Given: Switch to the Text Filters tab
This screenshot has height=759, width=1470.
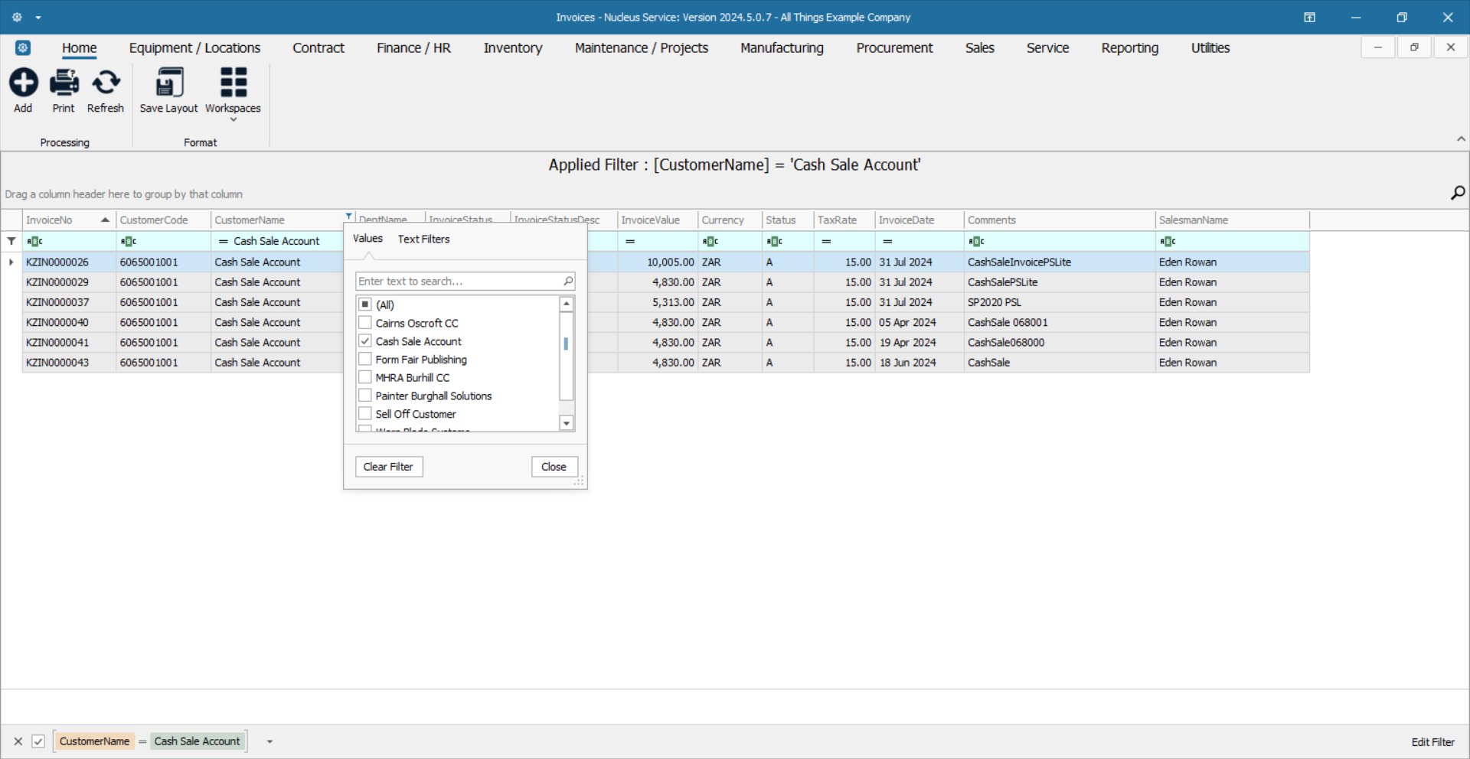Looking at the screenshot, I should [423, 239].
